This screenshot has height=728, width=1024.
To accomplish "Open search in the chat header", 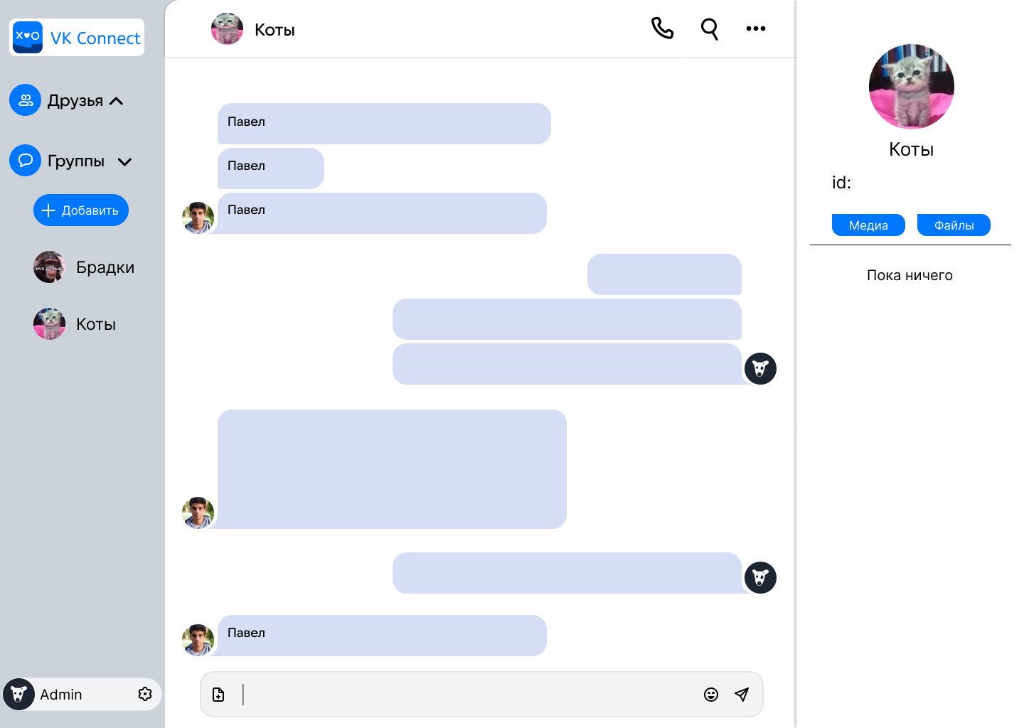I will [709, 28].
